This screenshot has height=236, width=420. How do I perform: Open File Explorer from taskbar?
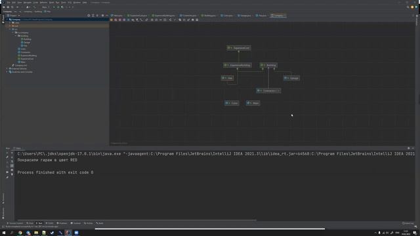(36, 233)
